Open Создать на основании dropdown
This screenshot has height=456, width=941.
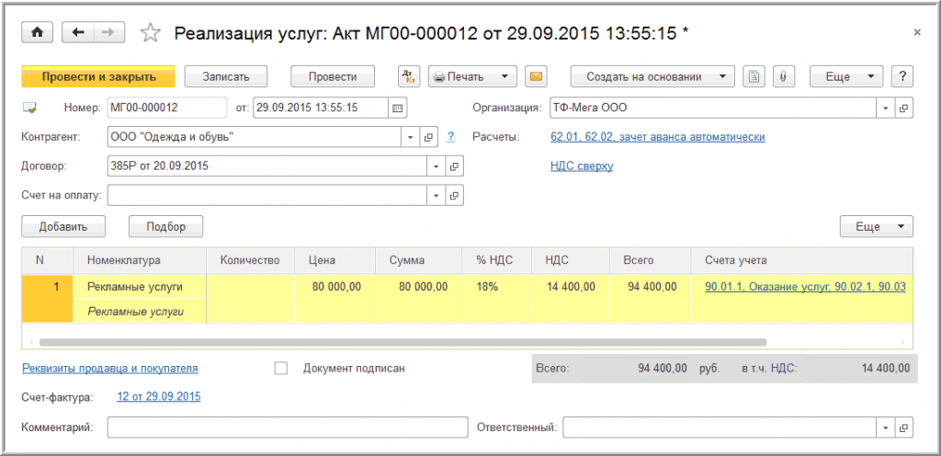pos(652,76)
